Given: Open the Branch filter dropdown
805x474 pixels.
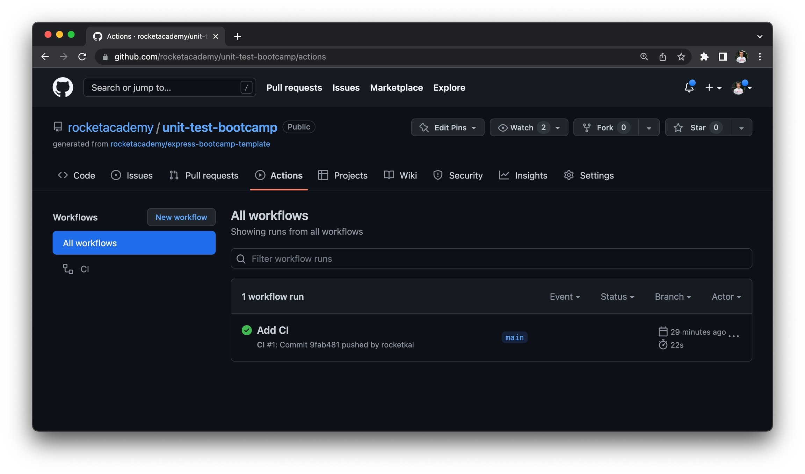Looking at the screenshot, I should pos(673,297).
